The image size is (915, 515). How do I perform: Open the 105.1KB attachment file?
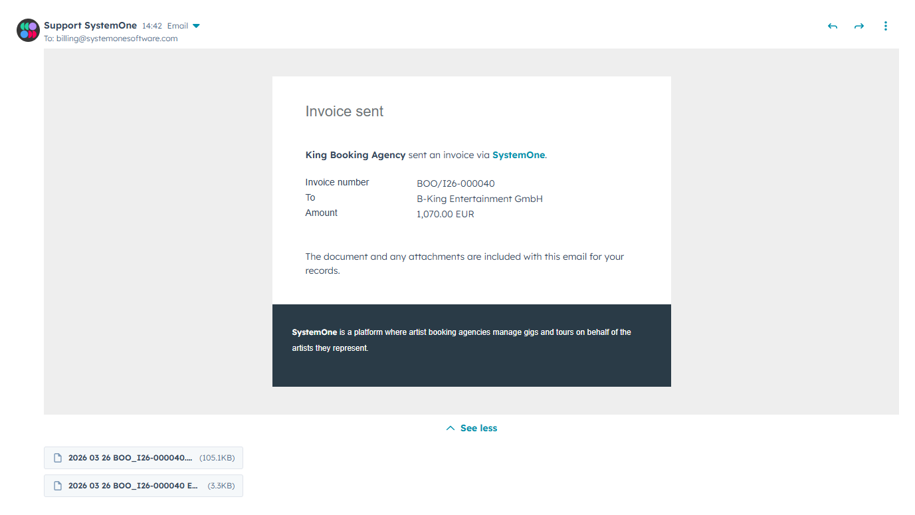tap(144, 458)
